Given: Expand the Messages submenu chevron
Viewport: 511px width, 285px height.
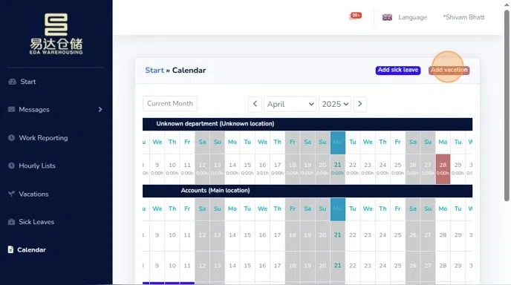Looking at the screenshot, I should (x=100, y=109).
